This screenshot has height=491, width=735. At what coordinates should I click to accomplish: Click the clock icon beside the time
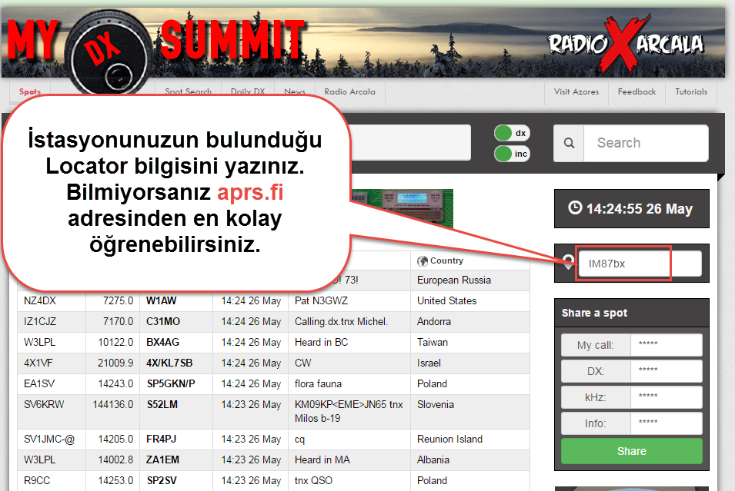[575, 207]
